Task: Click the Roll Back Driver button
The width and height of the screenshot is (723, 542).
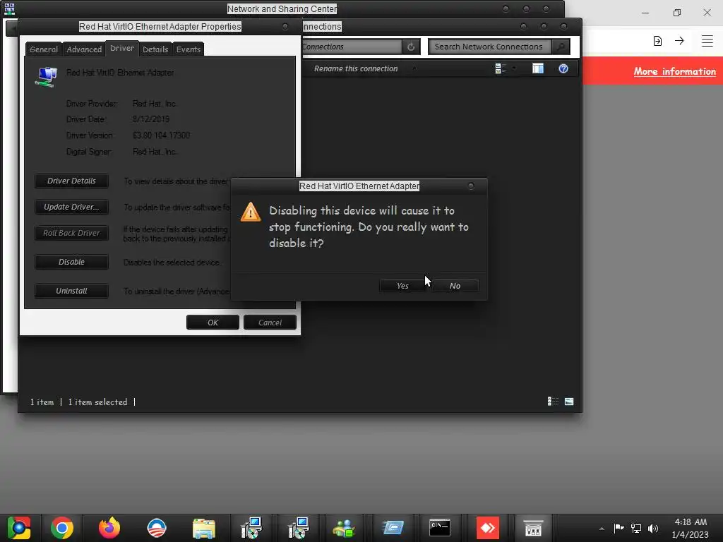Action: [71, 233]
